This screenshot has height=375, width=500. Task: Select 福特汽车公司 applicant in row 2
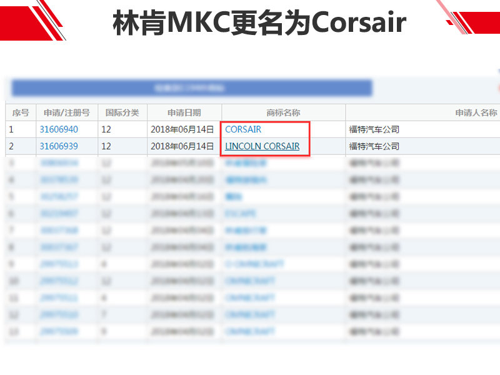[374, 146]
